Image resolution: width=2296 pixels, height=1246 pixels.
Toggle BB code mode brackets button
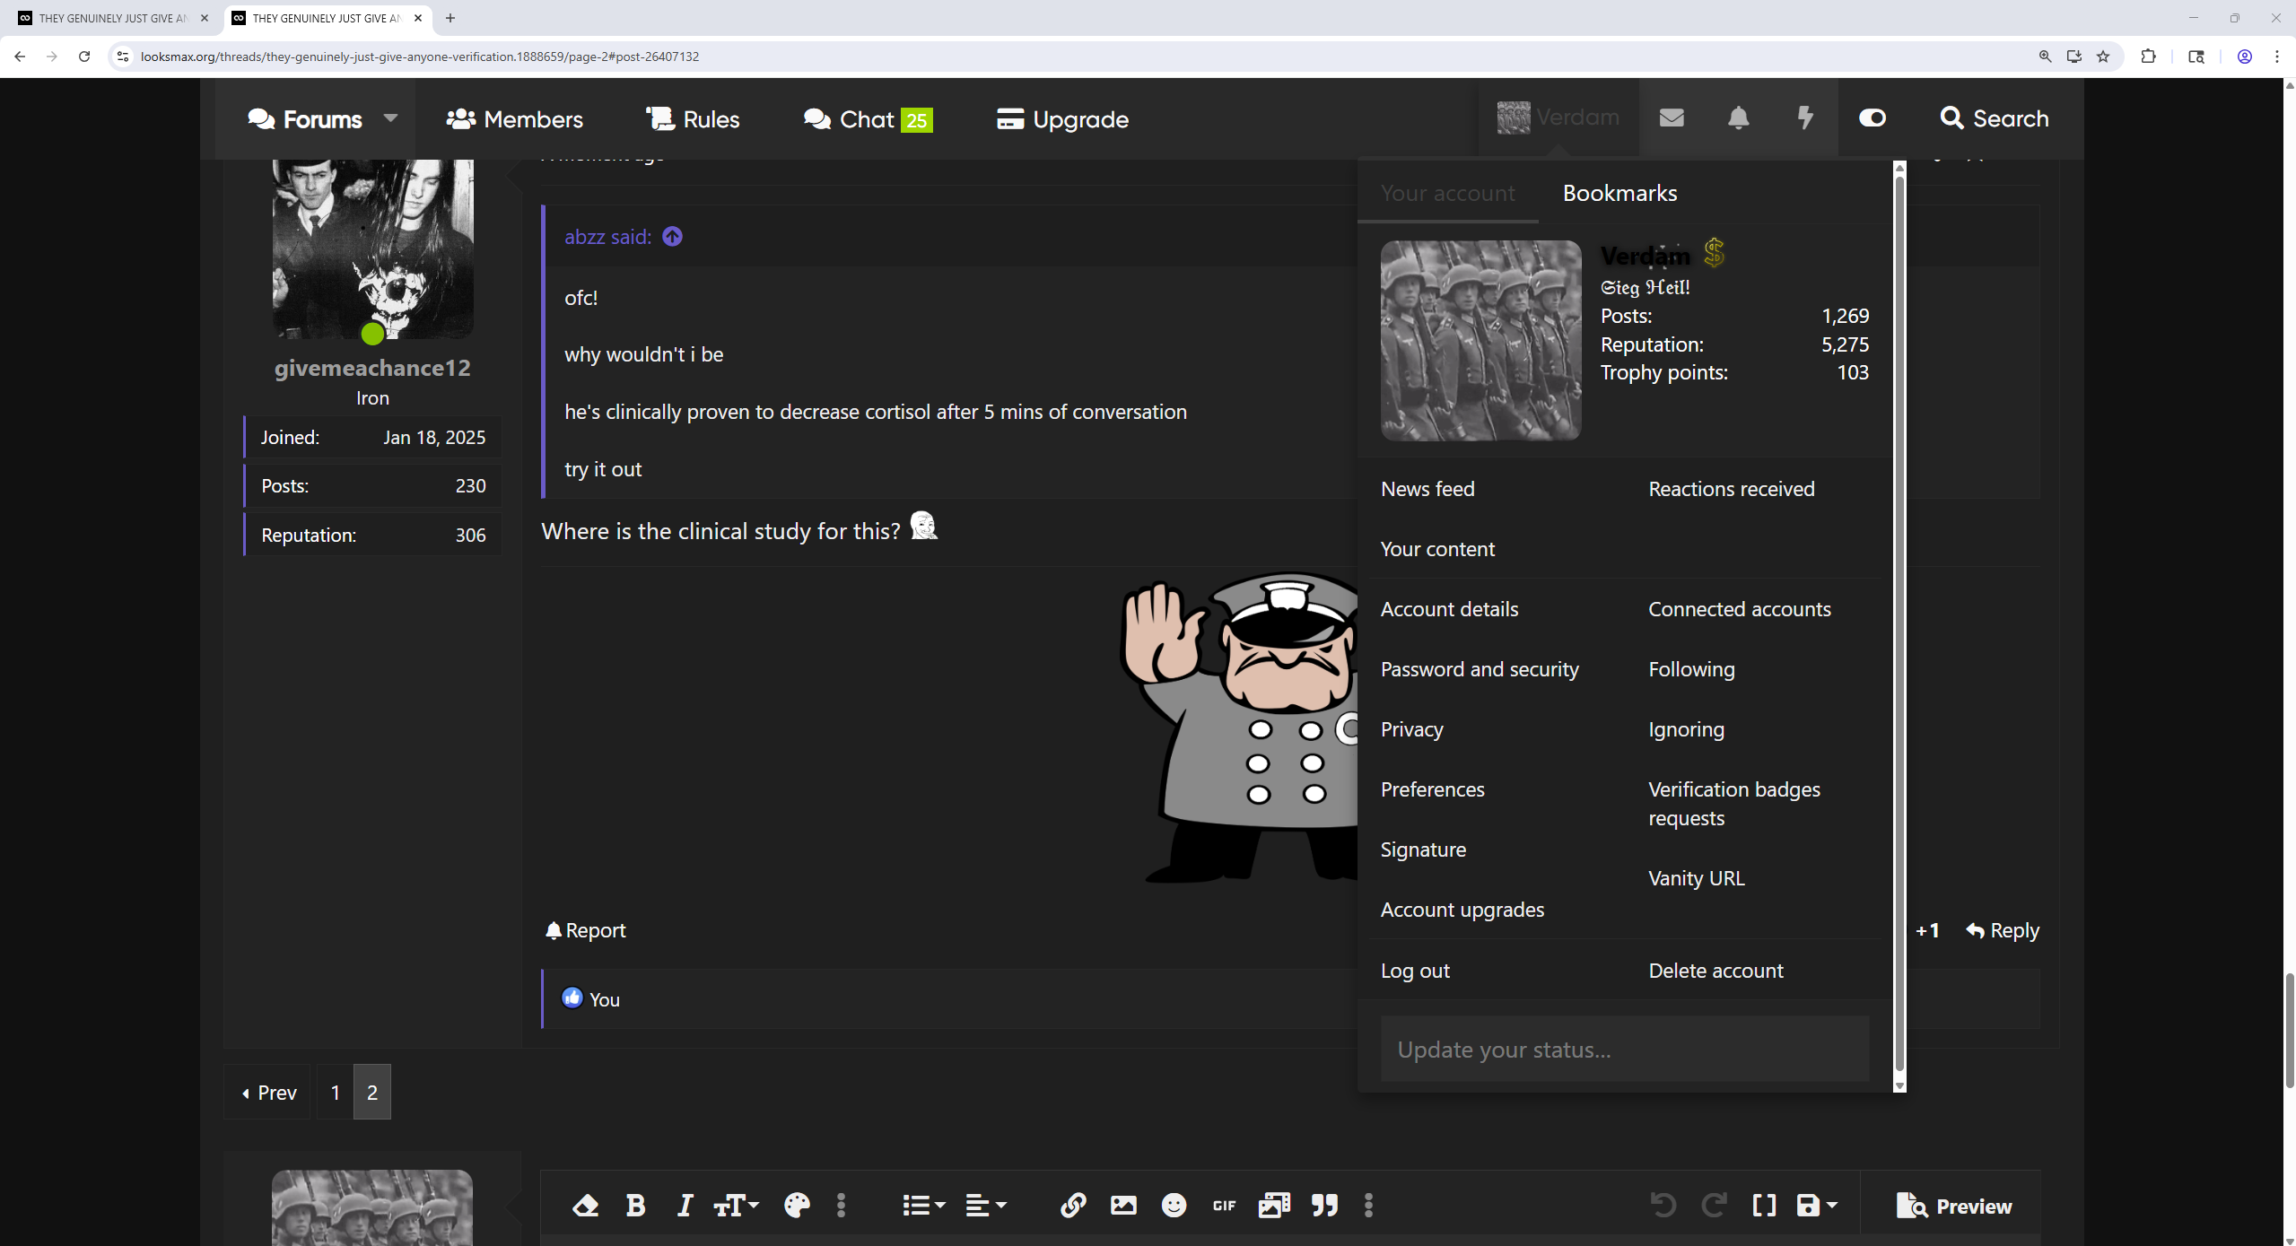tap(1764, 1205)
